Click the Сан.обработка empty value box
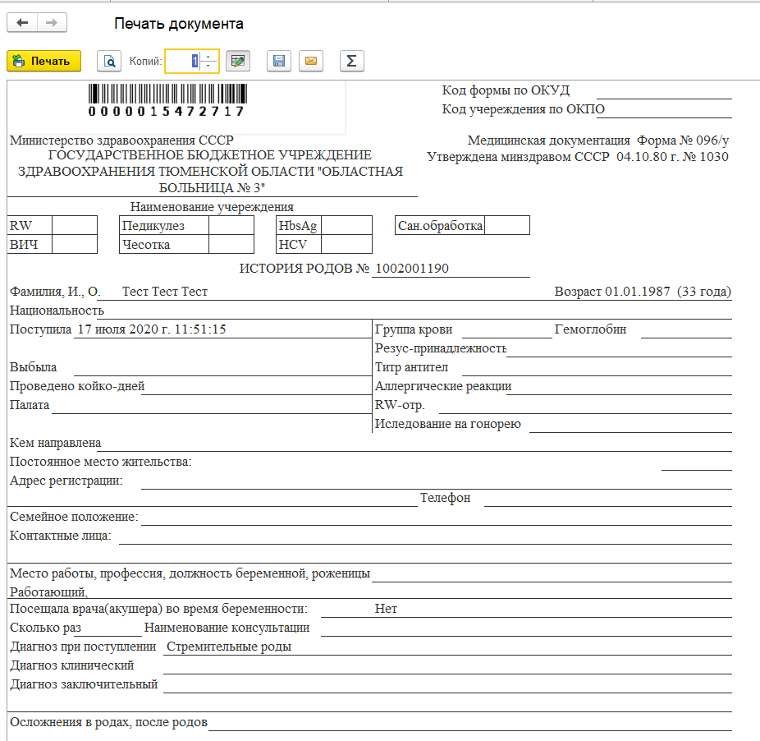Image resolution: width=760 pixels, height=741 pixels. click(x=506, y=226)
